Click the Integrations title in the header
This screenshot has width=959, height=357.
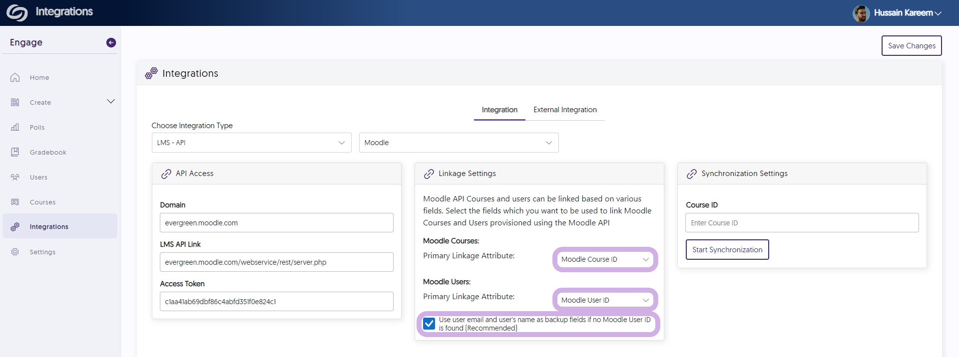click(64, 12)
